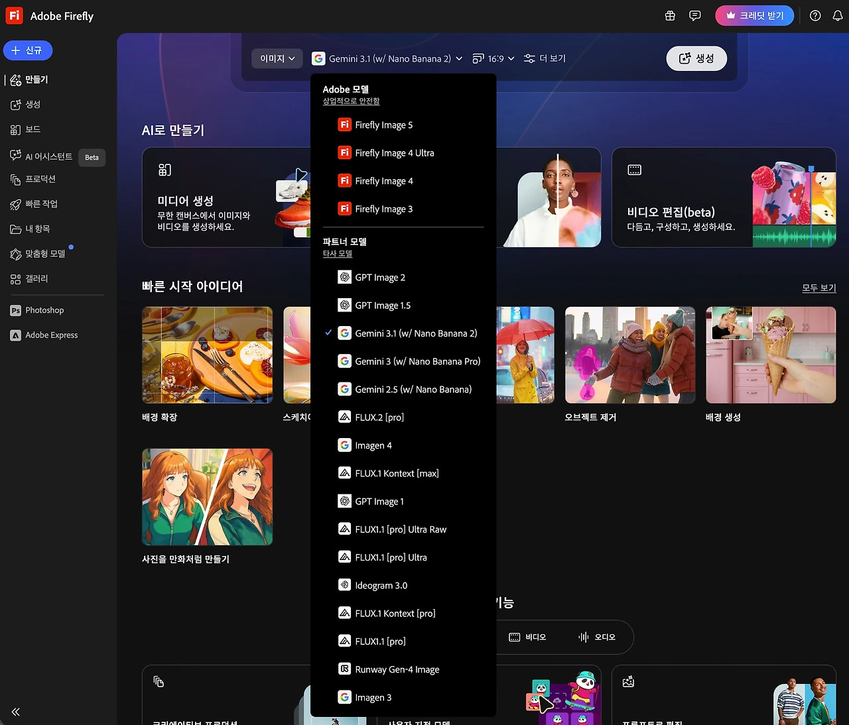The height and width of the screenshot is (725, 849).
Task: Click the 생성 generate button
Action: tap(696, 58)
